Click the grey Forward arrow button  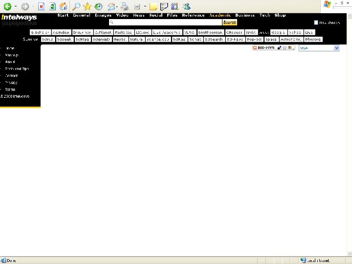(25, 7)
